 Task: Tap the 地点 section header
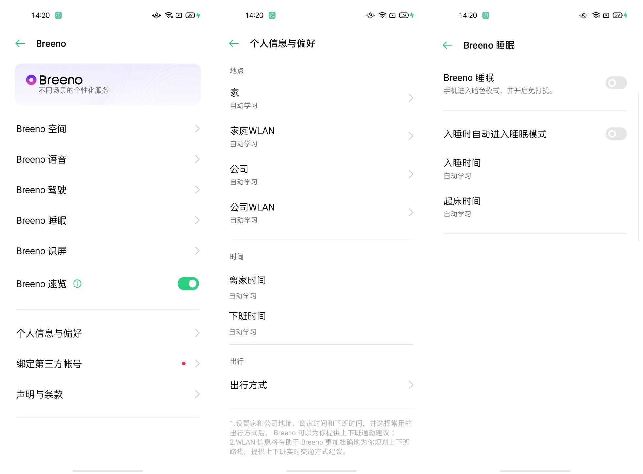(237, 71)
